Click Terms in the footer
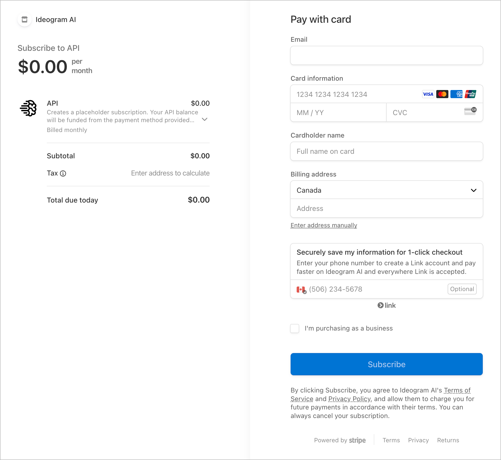 (391, 440)
